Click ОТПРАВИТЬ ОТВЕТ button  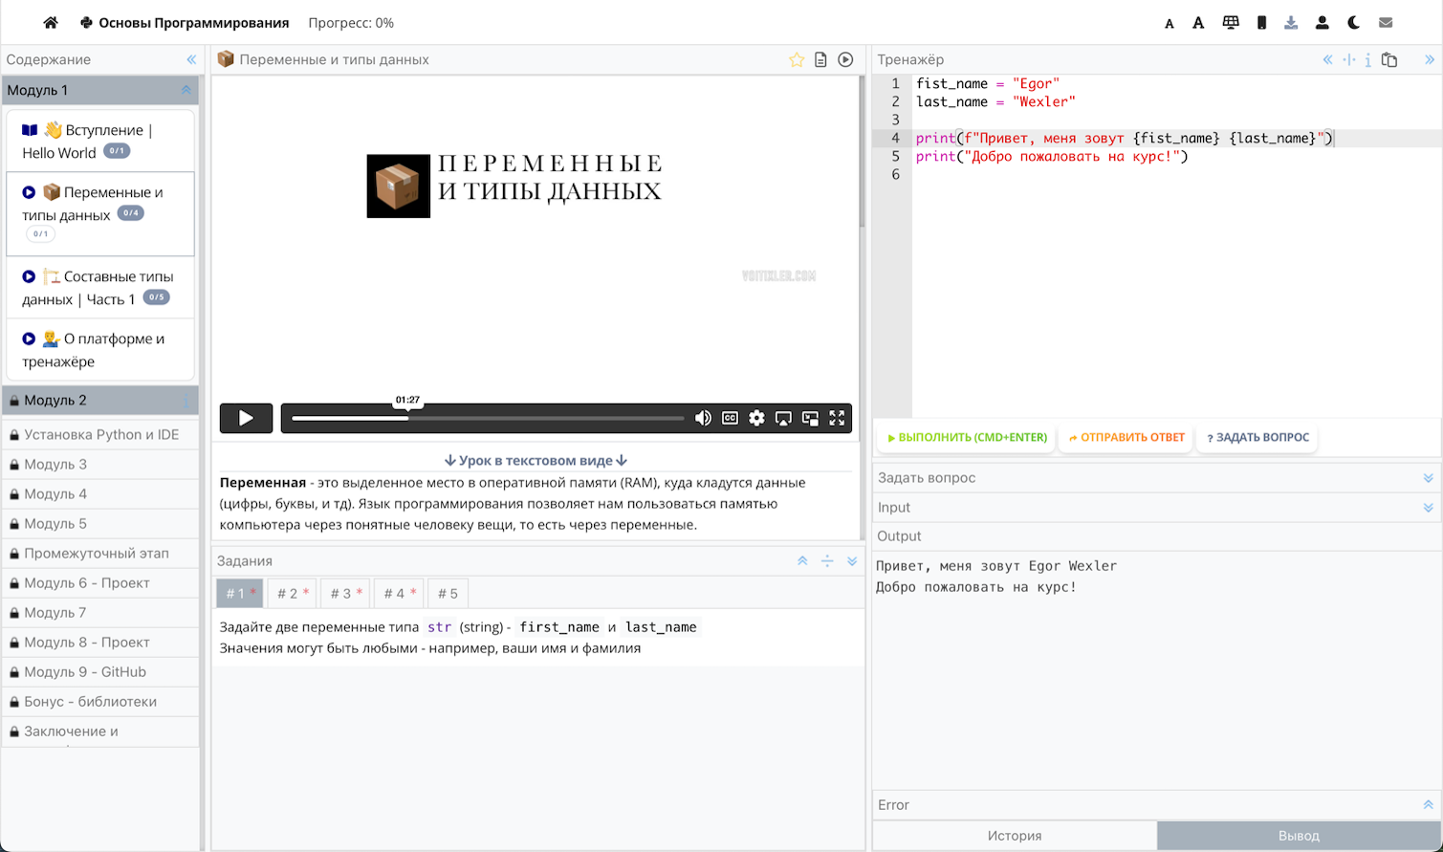pos(1126,438)
